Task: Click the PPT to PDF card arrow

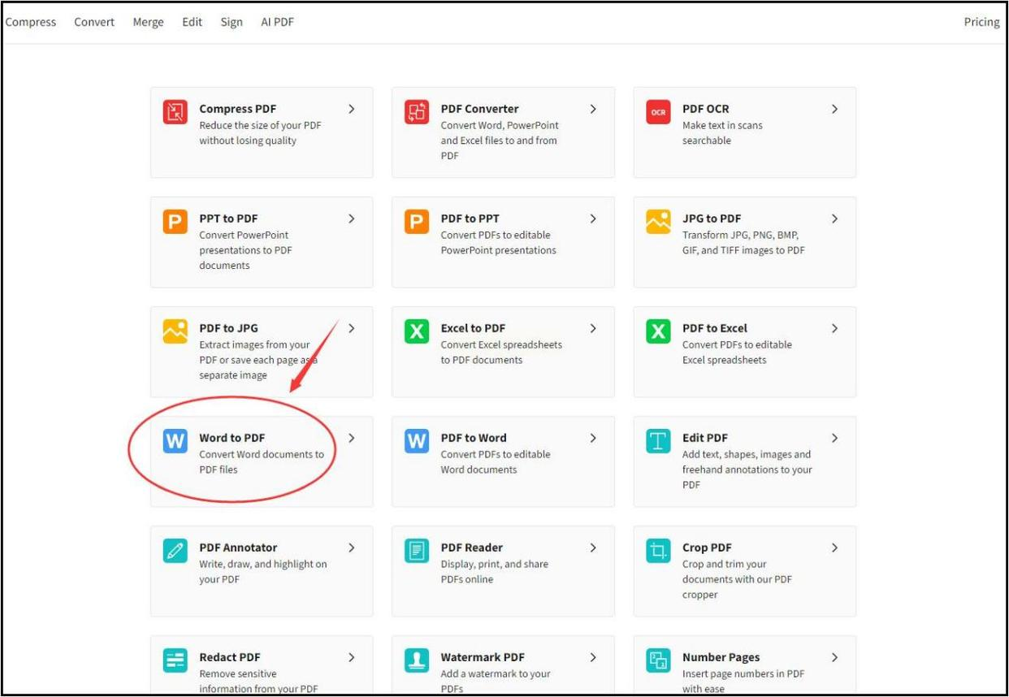Action: 352,219
